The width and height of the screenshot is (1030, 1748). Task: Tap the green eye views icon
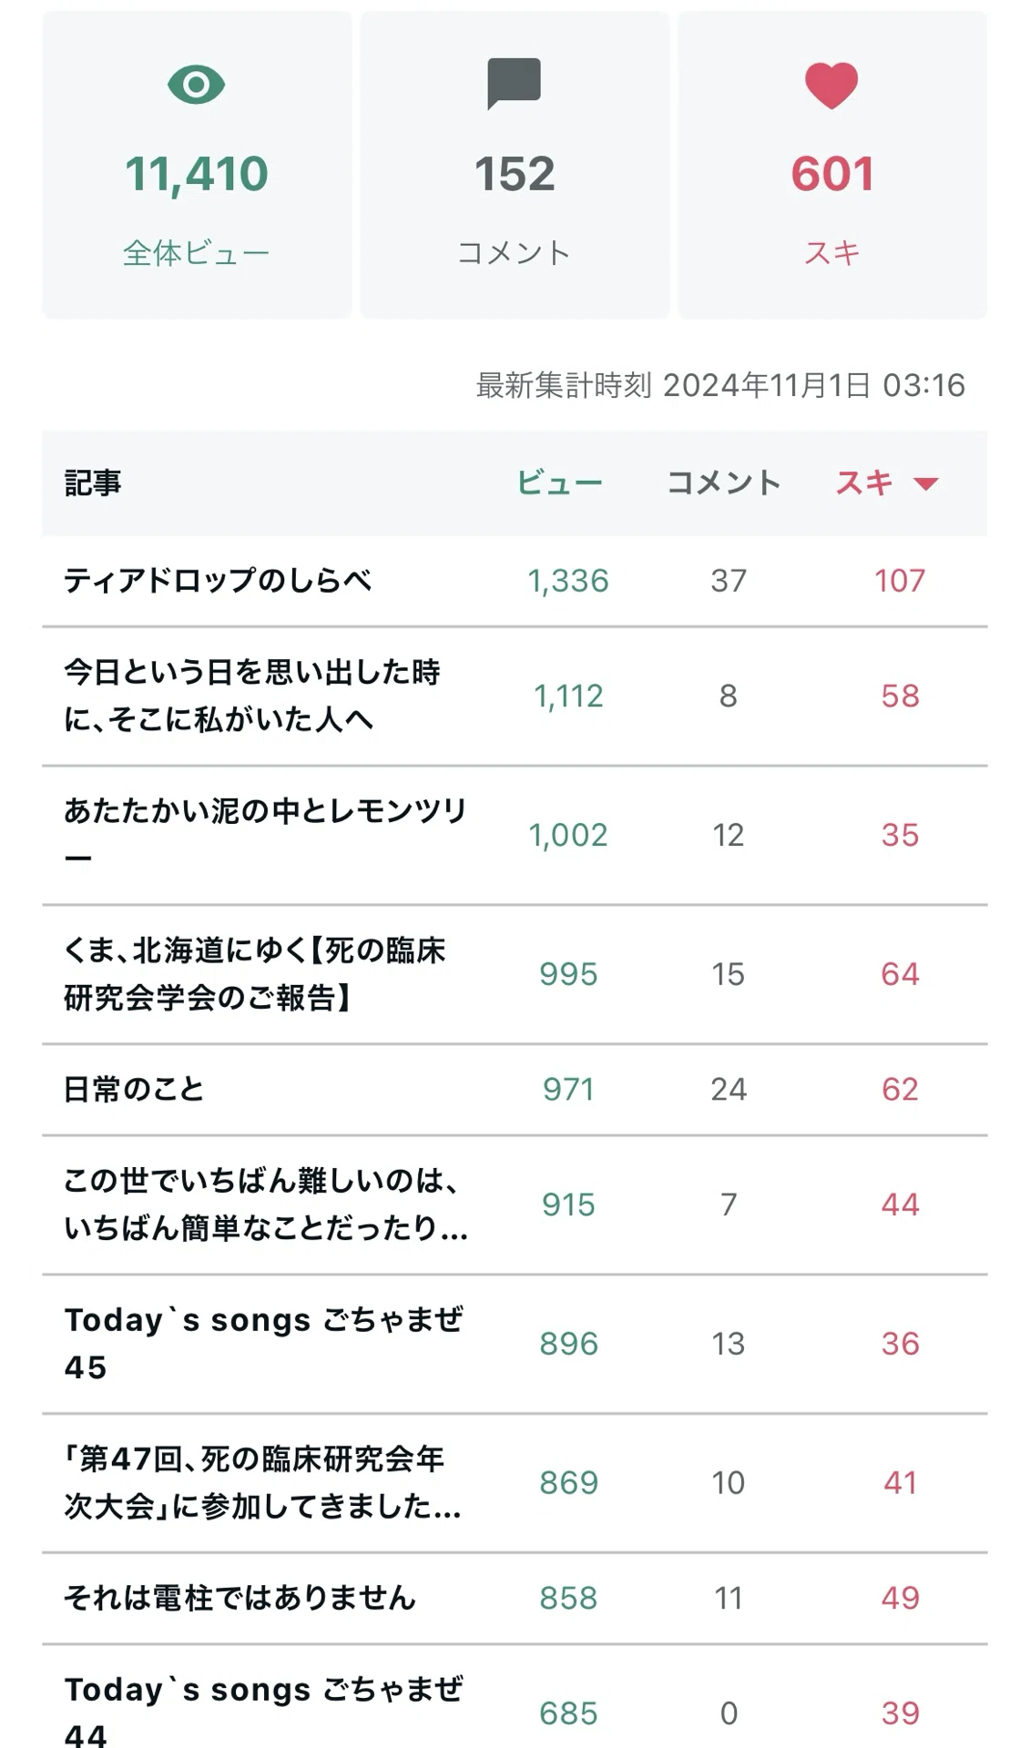pyautogui.click(x=196, y=86)
